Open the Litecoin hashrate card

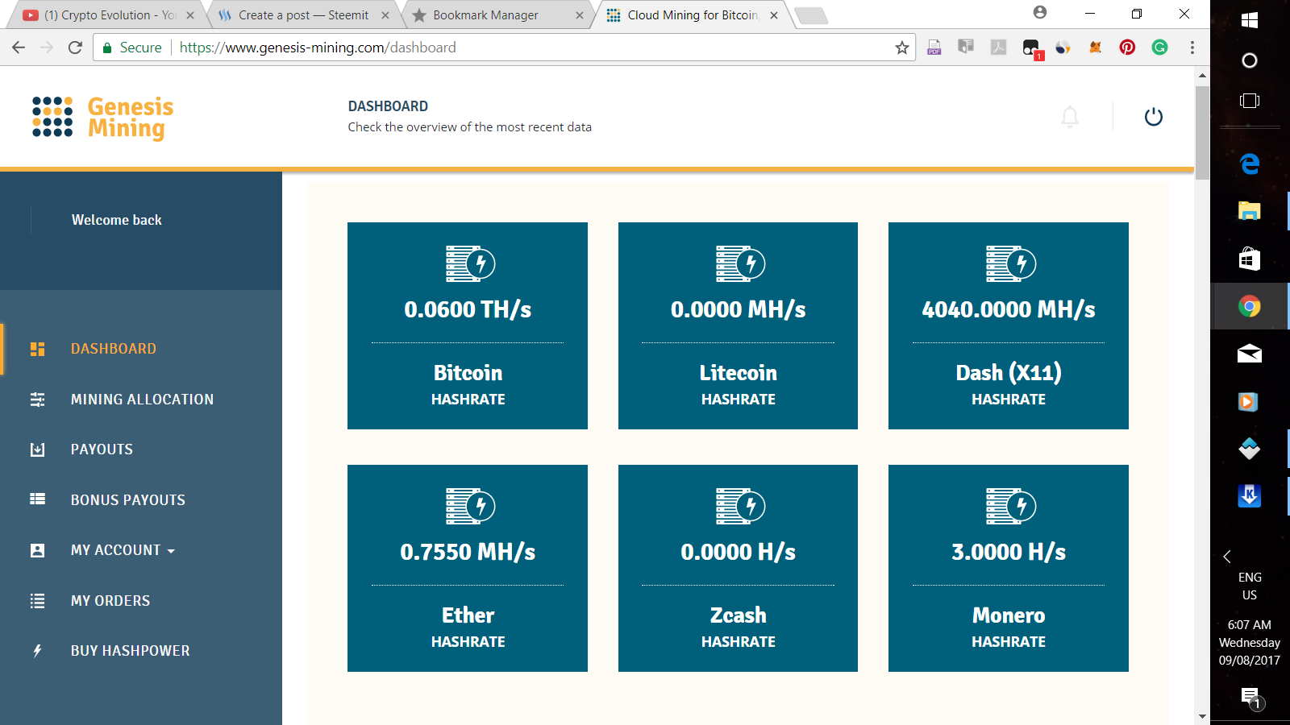point(738,325)
